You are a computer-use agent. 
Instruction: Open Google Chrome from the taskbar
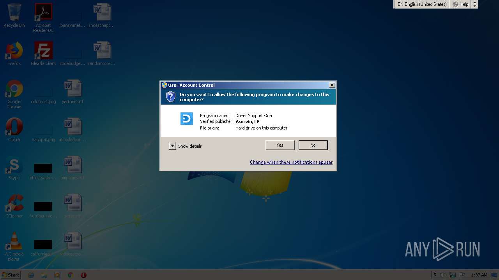[x=71, y=275]
